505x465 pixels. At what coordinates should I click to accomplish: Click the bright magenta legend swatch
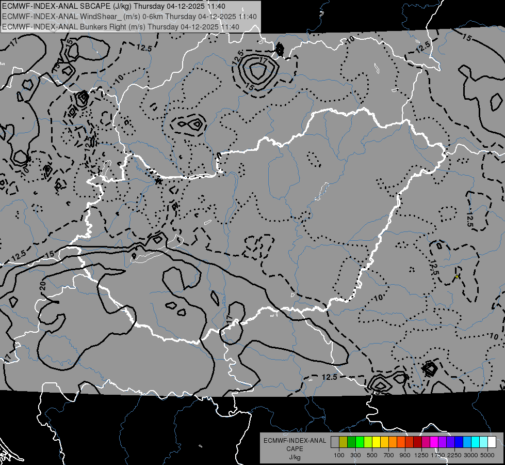(x=434, y=442)
